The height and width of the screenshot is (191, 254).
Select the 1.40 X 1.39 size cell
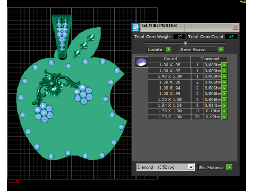tap(170, 76)
